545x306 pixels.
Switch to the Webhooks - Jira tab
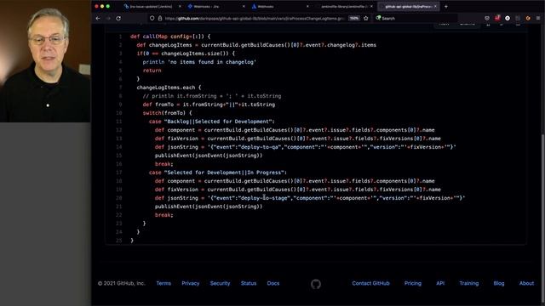point(215,6)
